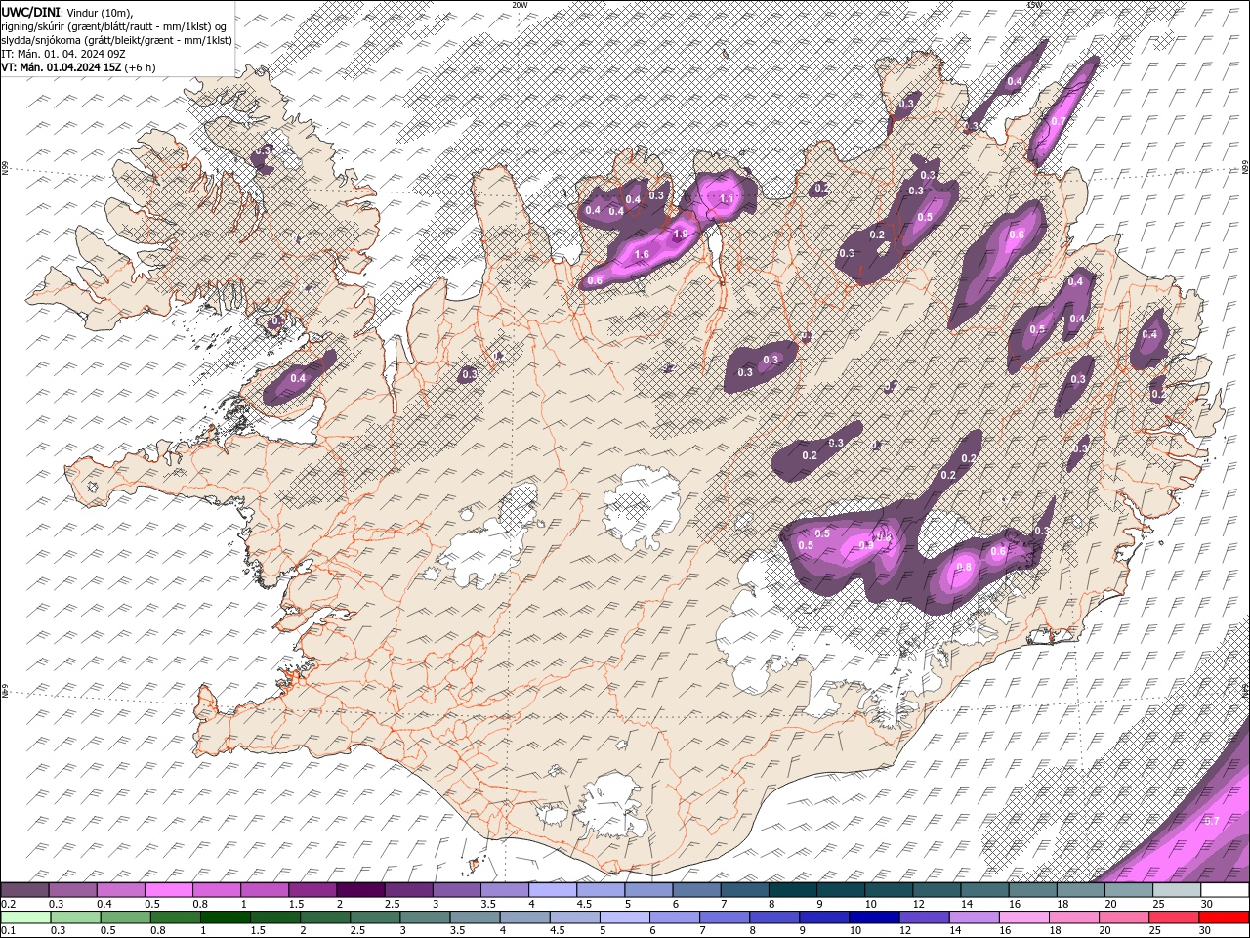Image resolution: width=1250 pixels, height=938 pixels.
Task: Pick the darkest purple snow swatch at 2
Action: tap(359, 890)
